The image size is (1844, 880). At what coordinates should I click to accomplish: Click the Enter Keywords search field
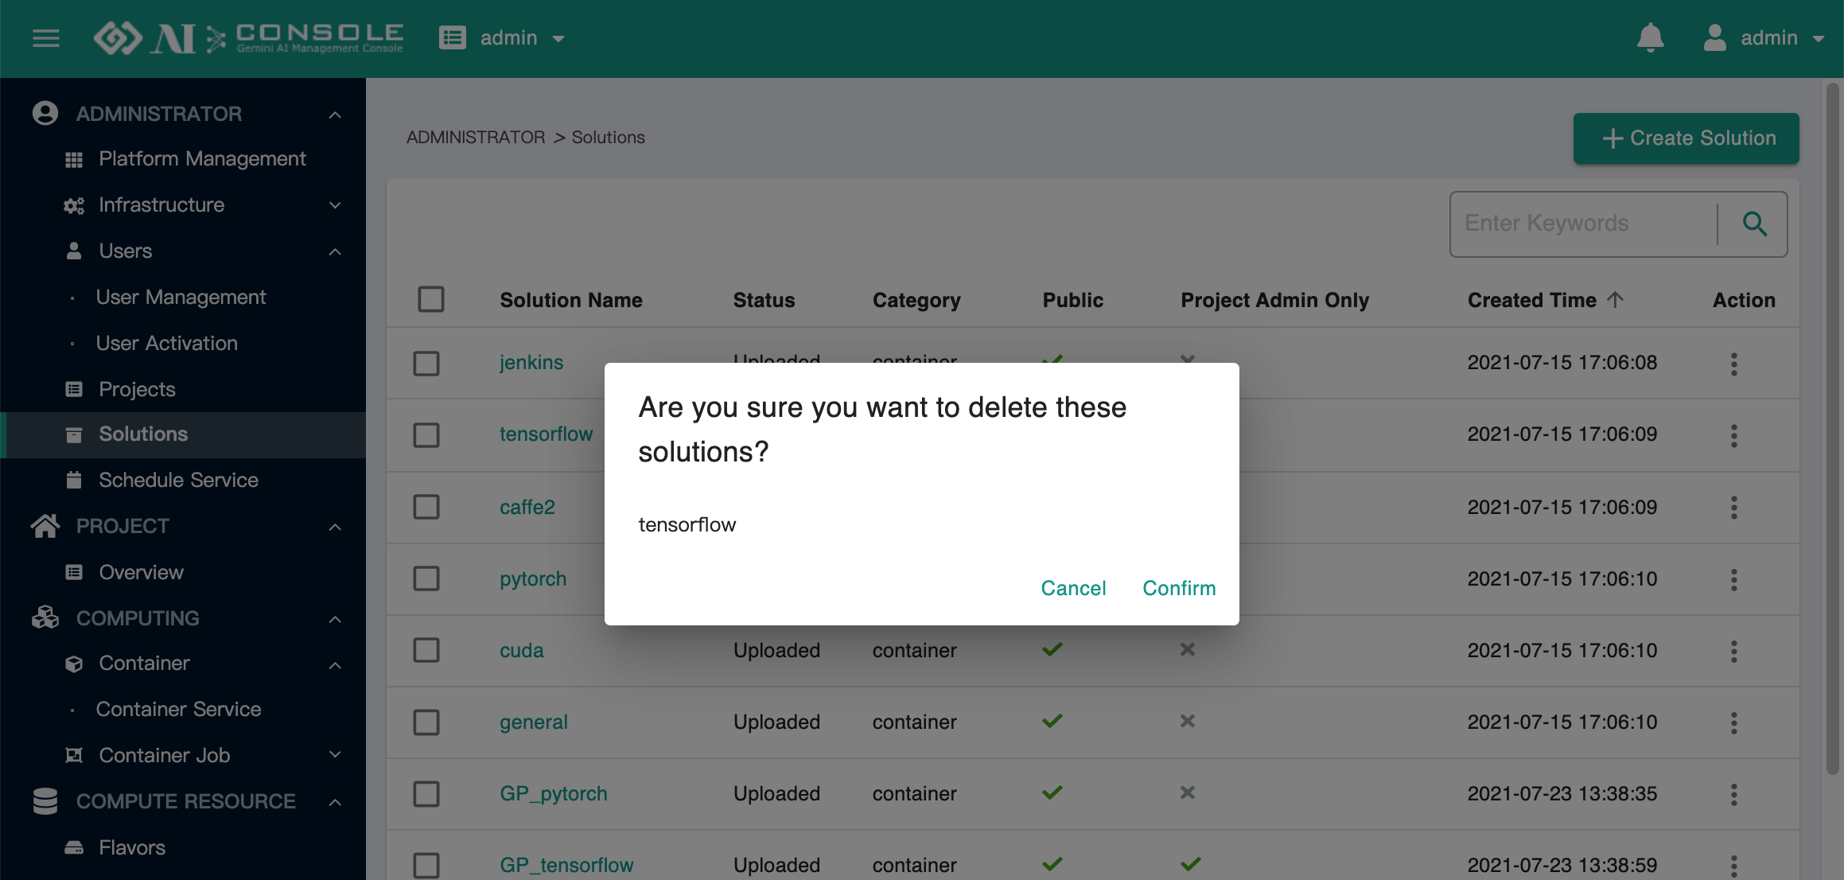coord(1583,224)
